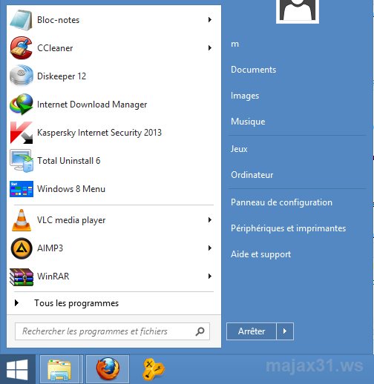
Task: Click the search magnifier icon
Action: 200,331
